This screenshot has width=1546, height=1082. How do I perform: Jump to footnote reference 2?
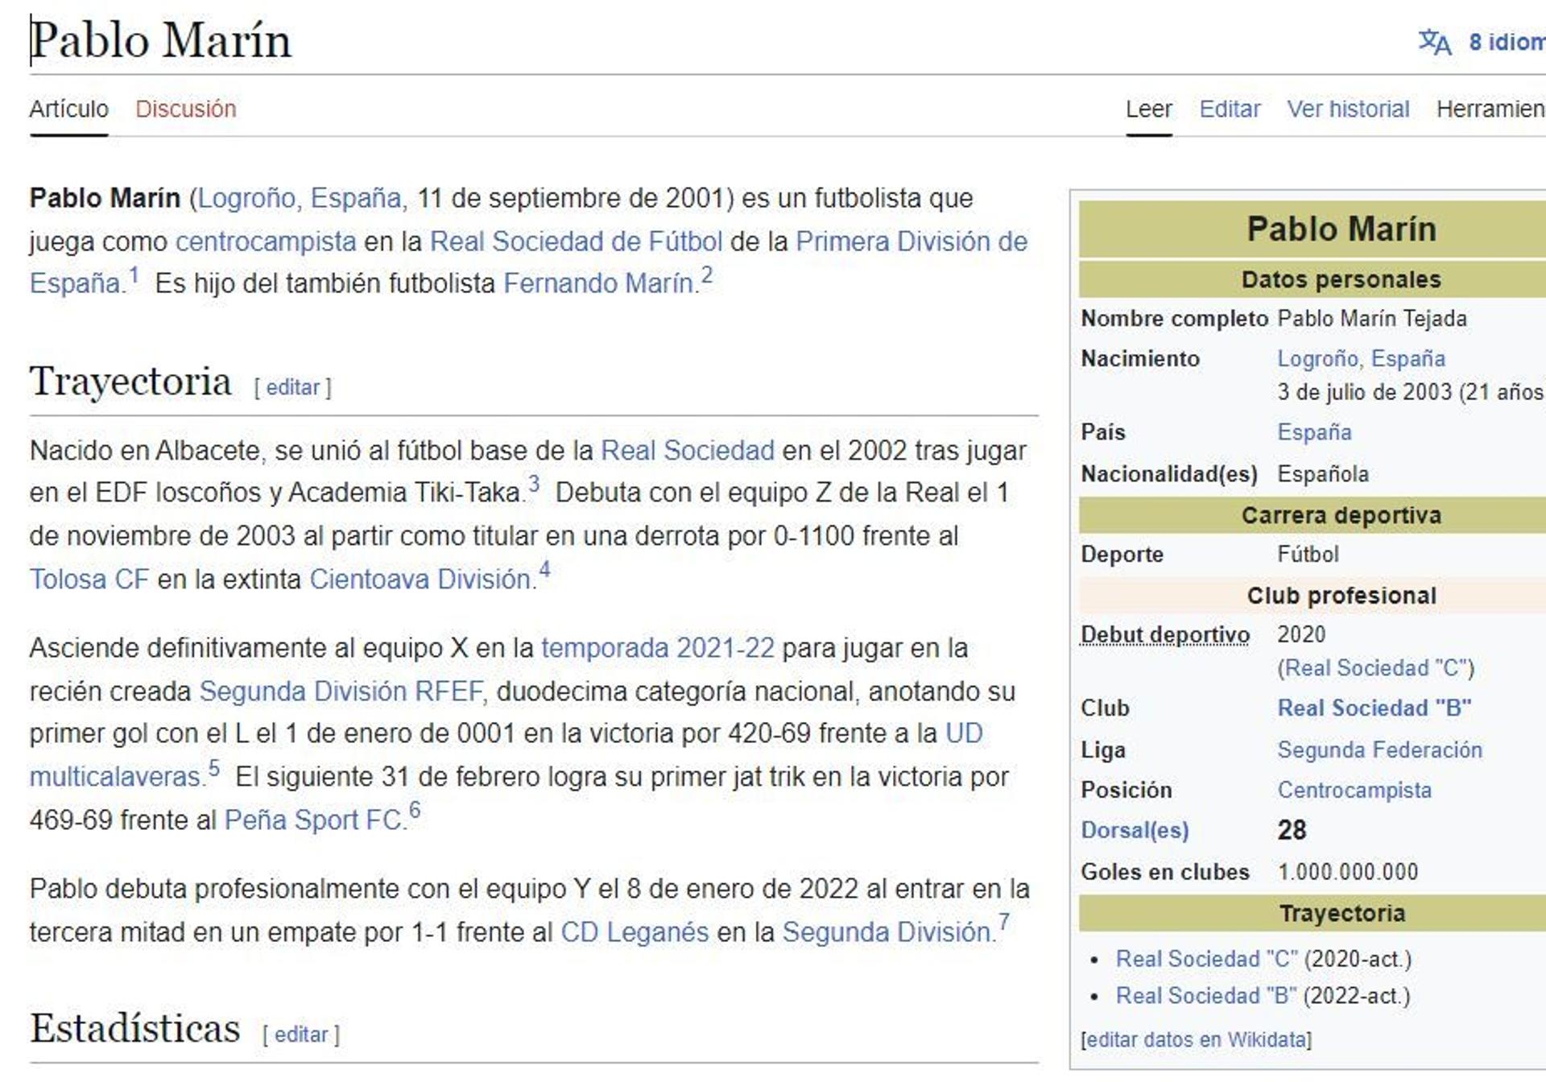706,276
